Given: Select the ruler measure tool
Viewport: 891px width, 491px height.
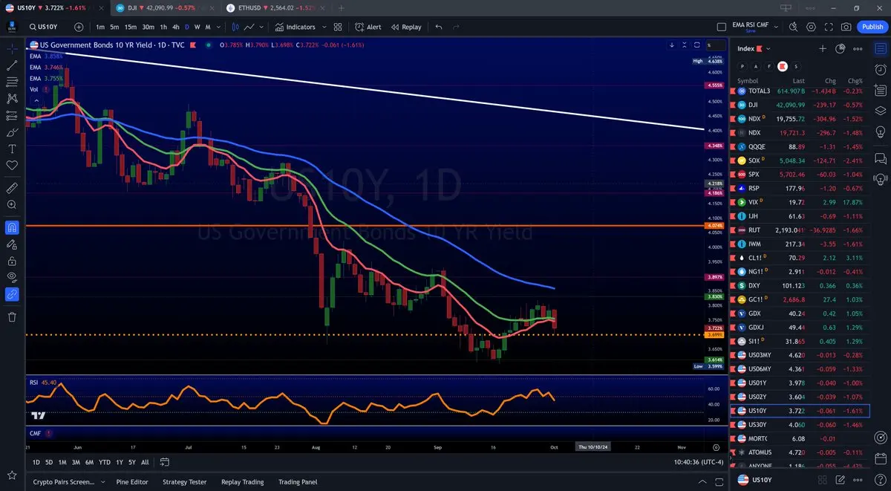Looking at the screenshot, I should click(x=12, y=187).
